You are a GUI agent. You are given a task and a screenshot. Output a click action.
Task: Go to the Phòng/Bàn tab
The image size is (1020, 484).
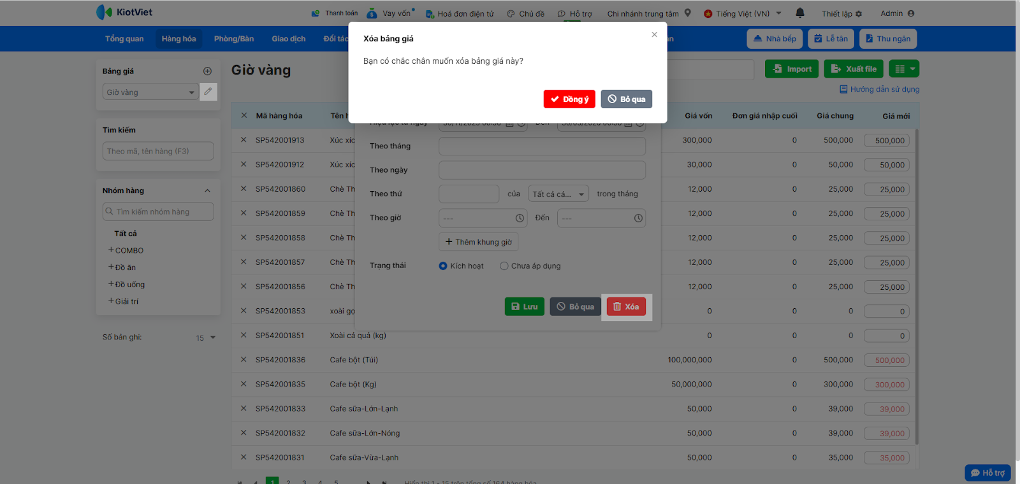234,39
